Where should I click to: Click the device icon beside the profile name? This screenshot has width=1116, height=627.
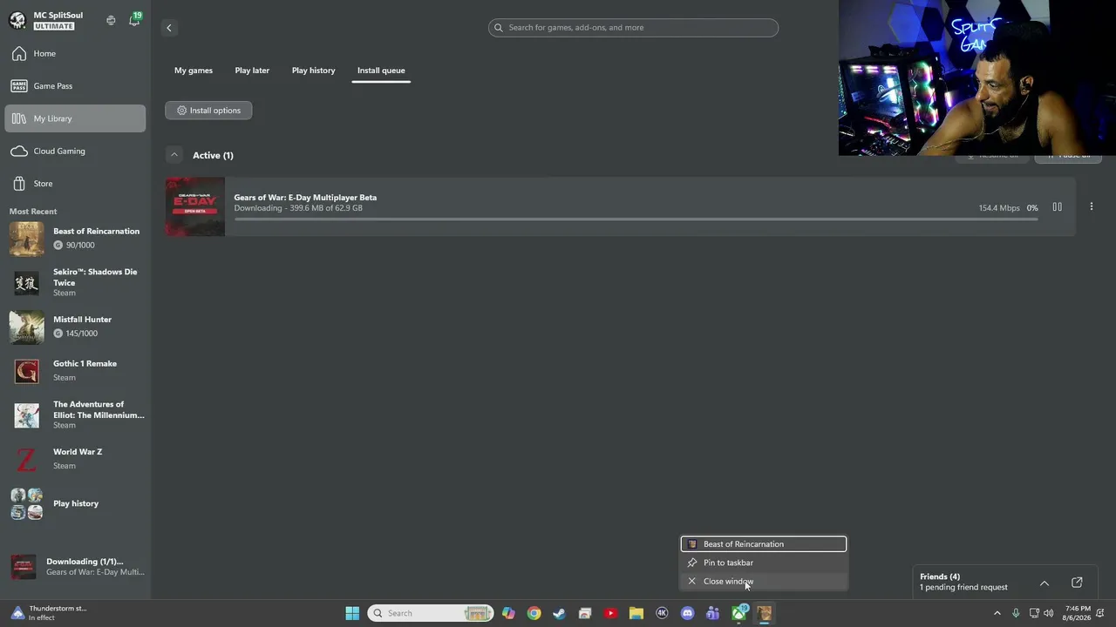coord(111,20)
